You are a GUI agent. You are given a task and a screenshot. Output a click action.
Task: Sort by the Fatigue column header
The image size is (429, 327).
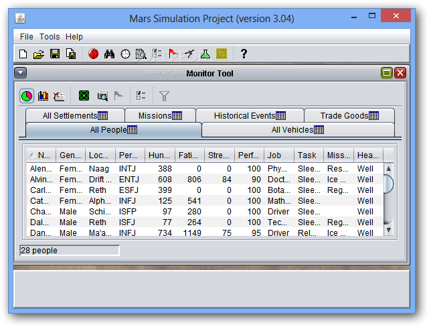coord(190,155)
